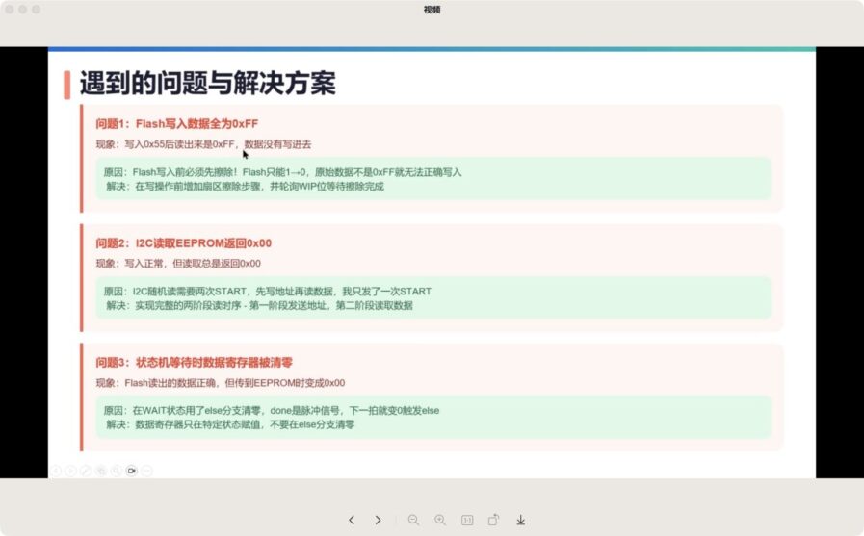Click line 解决: 数据寄存器只在特定状态赋值

click(230, 424)
